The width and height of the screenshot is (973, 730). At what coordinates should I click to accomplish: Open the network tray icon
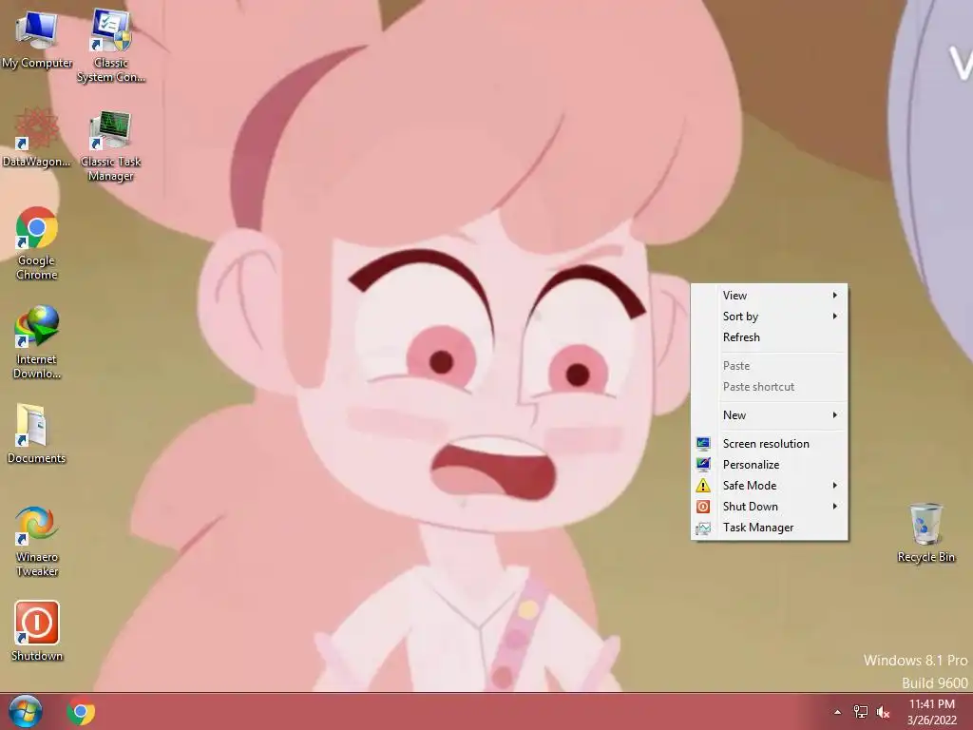[x=860, y=712]
